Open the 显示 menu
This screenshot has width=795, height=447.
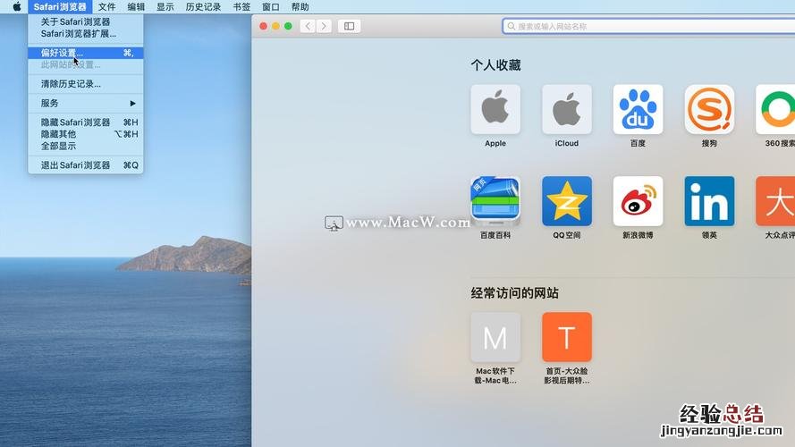[x=165, y=6]
